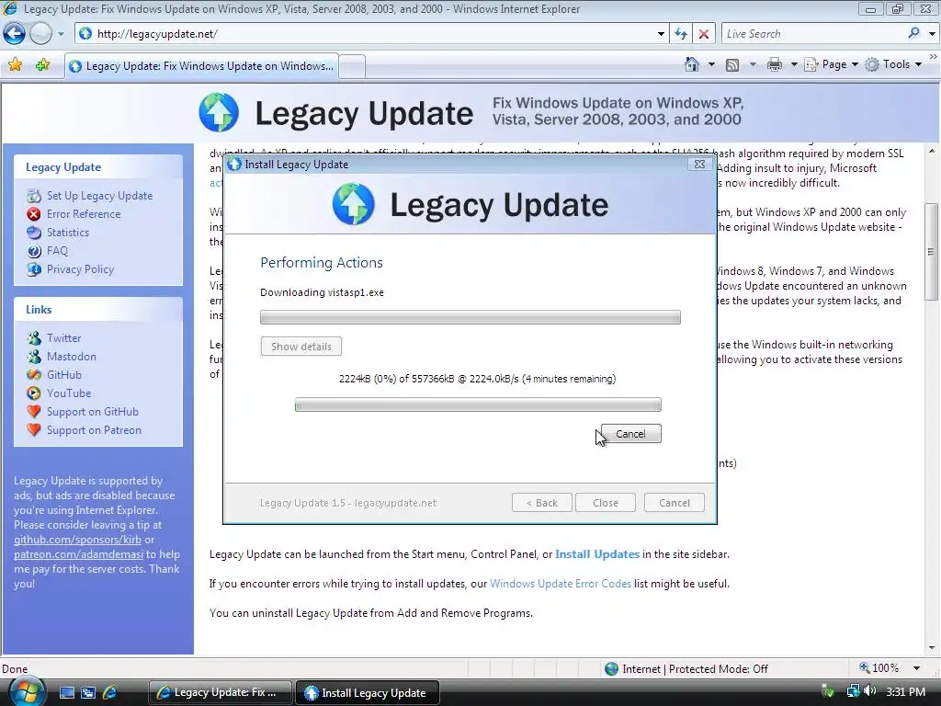Click the Privacy Policy info icon
The image size is (941, 706).
point(34,269)
